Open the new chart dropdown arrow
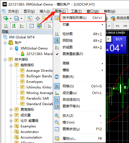Viewport: 129px width, 143px height. coord(11,18)
